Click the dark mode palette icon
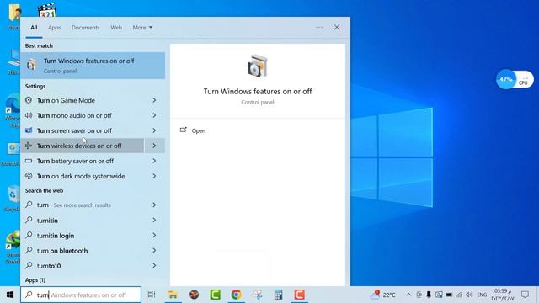 point(29,176)
